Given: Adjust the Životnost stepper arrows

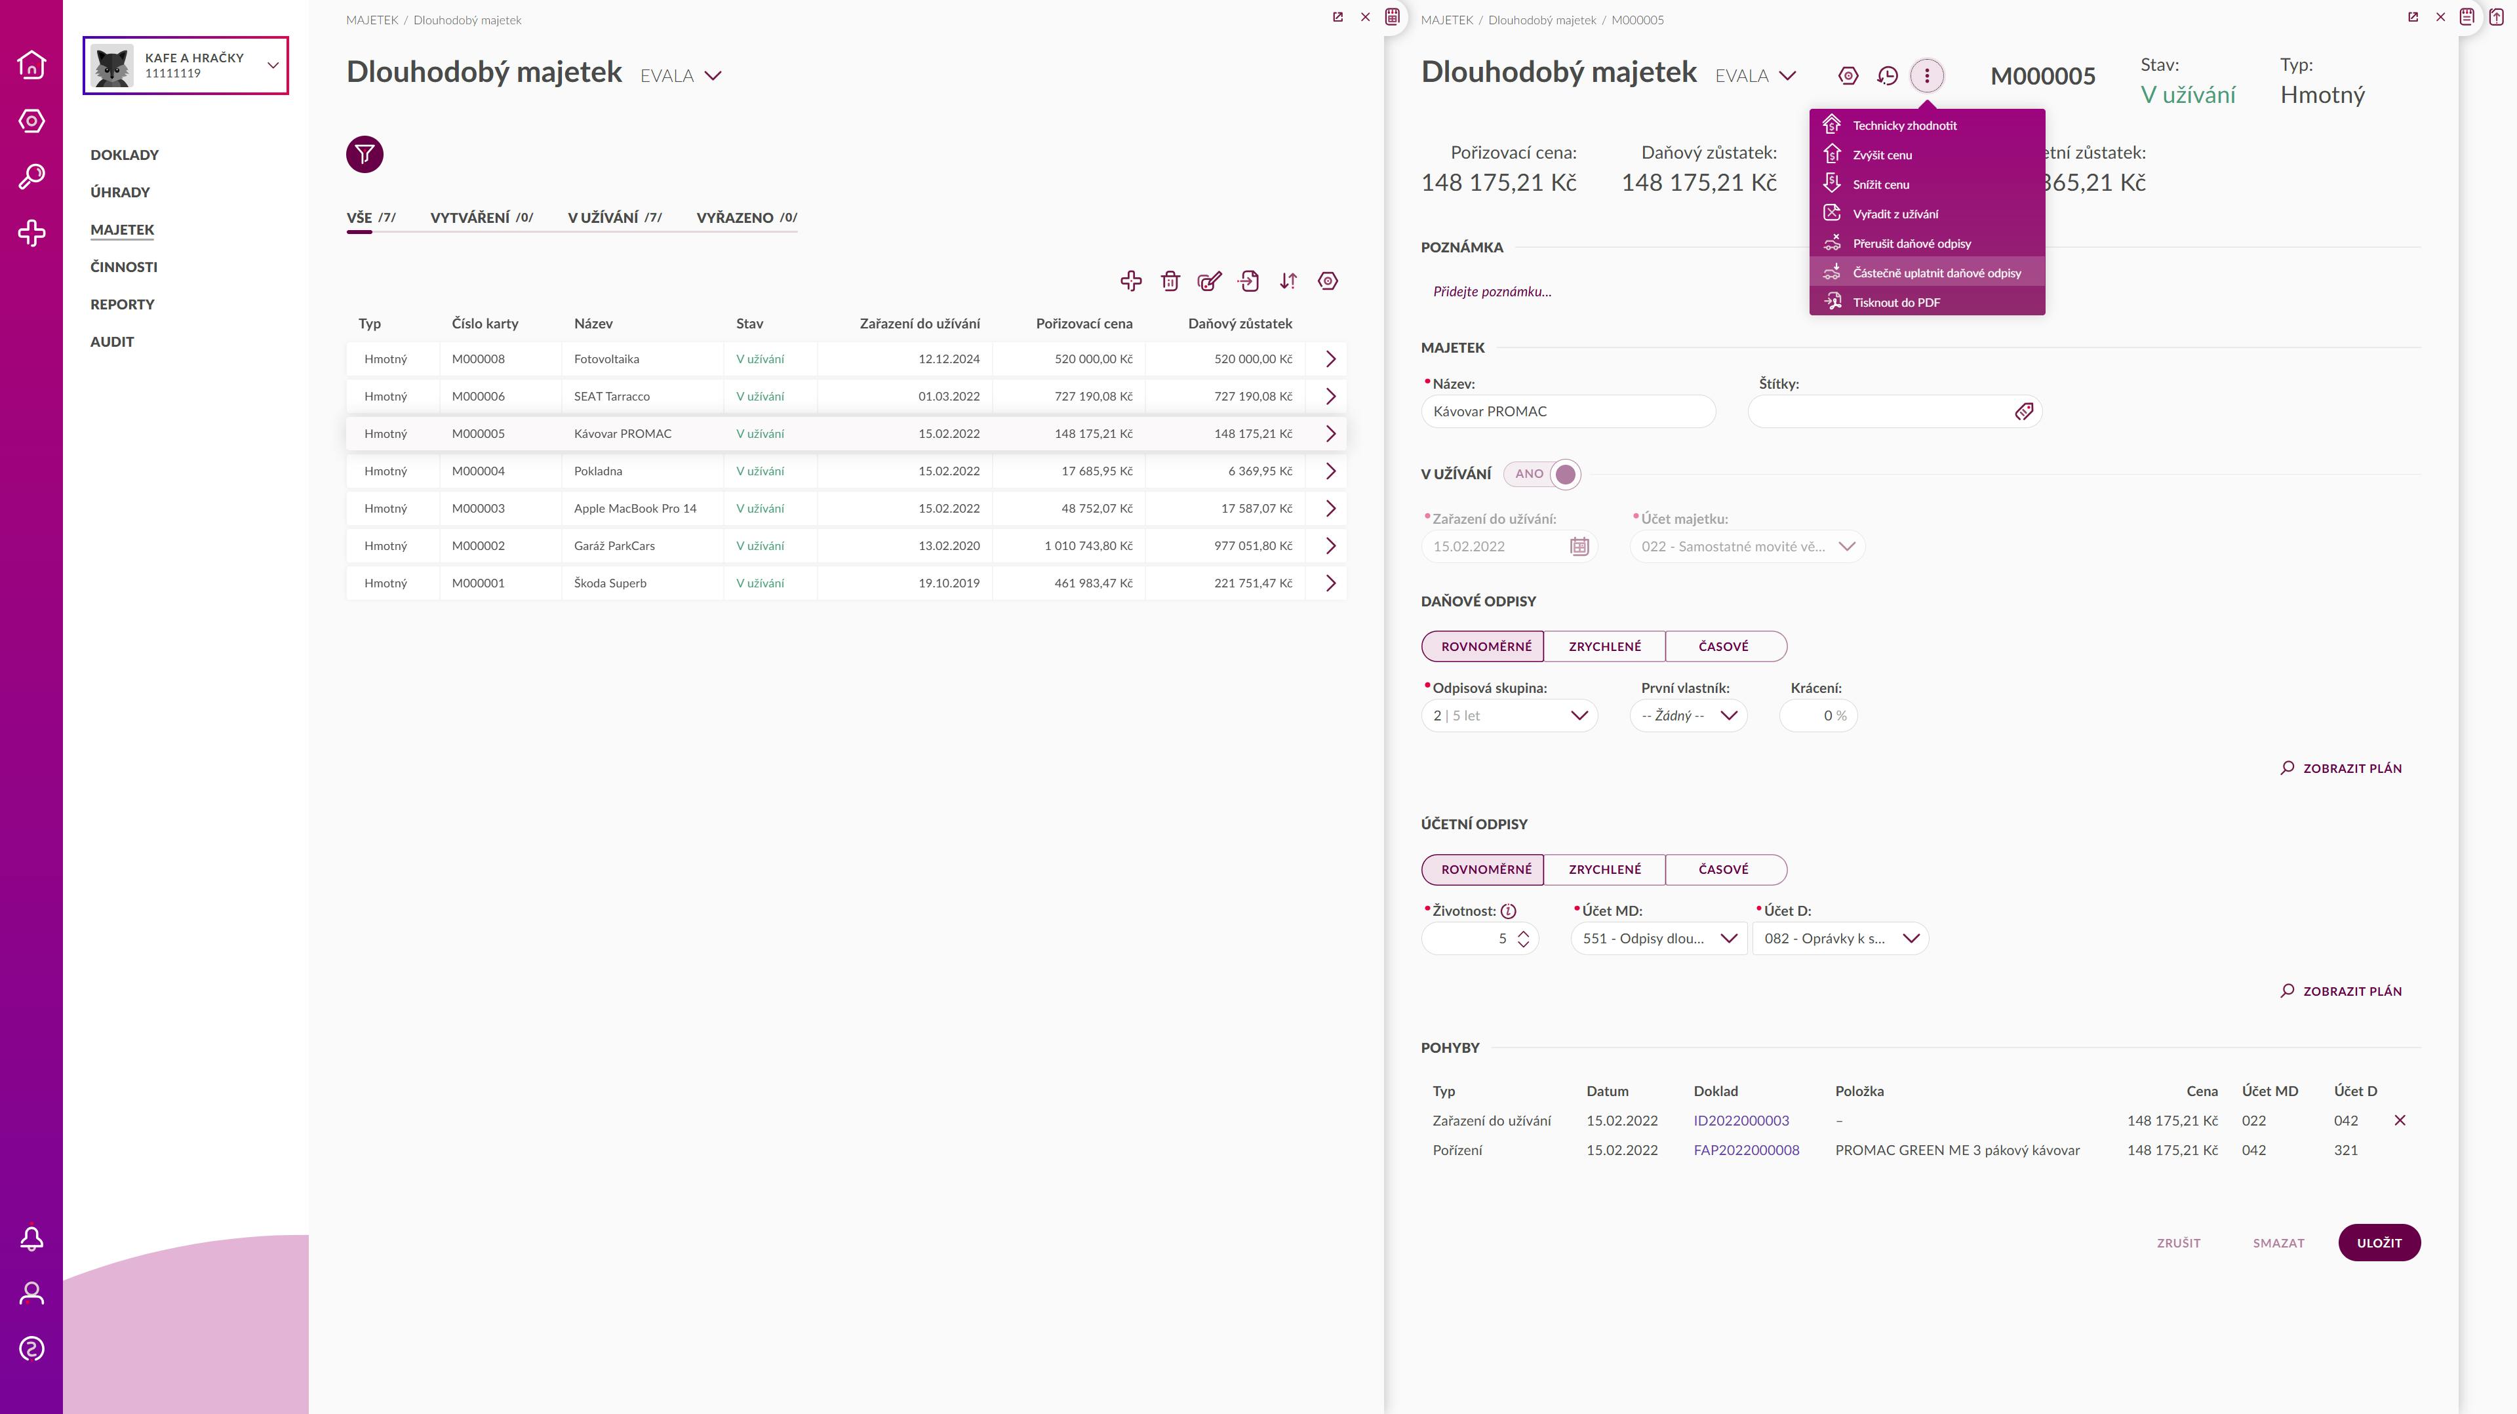Looking at the screenshot, I should click(1522, 939).
